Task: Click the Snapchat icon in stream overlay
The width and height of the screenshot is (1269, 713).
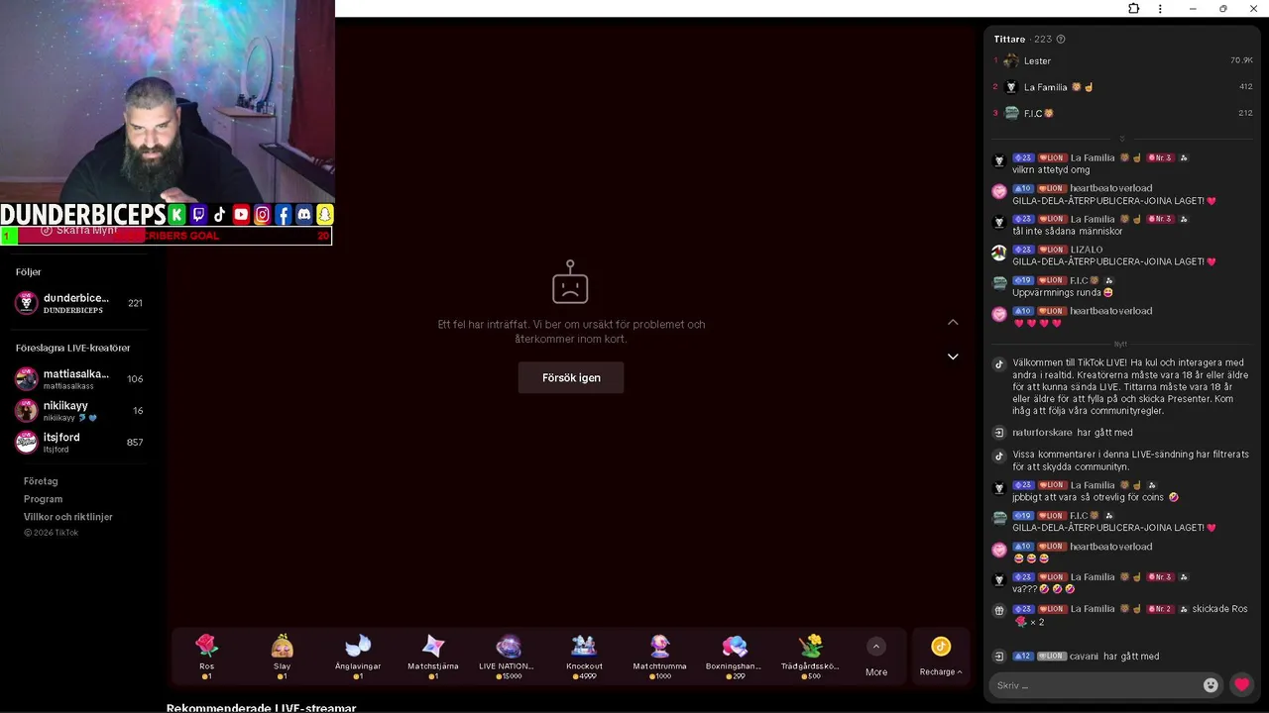Action: [x=325, y=215]
